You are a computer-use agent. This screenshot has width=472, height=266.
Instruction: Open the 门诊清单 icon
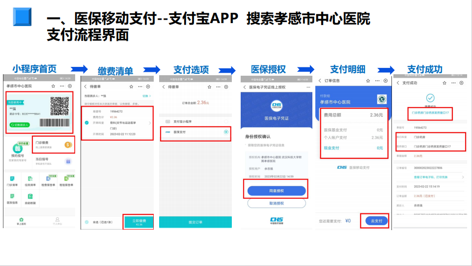point(12,178)
